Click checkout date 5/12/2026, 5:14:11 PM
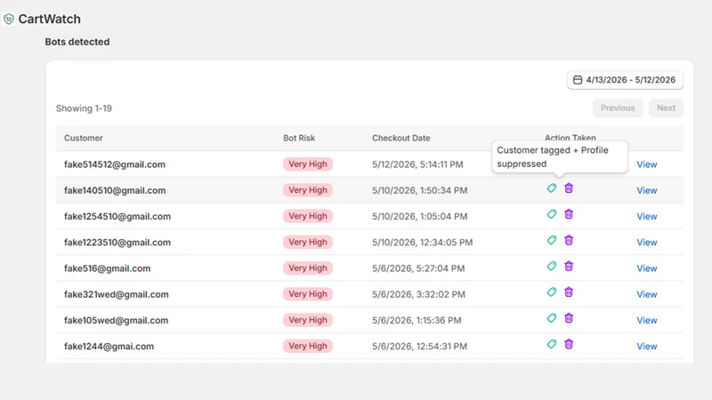Screen dimensions: 712x400 tap(417, 164)
